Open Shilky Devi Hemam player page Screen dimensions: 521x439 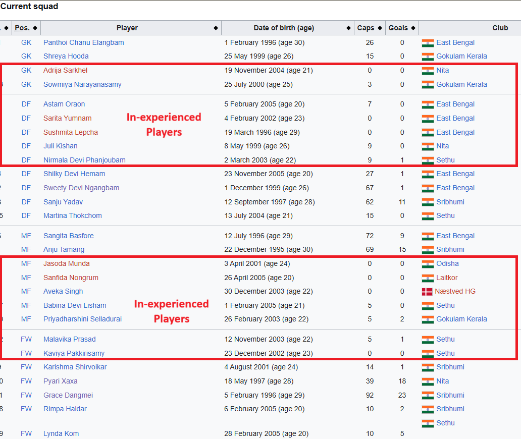74,174
